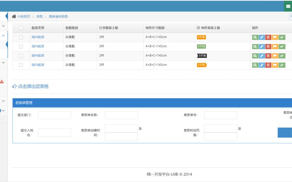The width and height of the screenshot is (292, 182).
Task: Open 表格 breadcrumb link
Action: 39,16
